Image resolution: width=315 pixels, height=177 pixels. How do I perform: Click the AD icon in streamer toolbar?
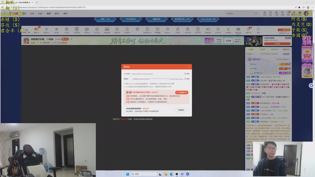coord(117,29)
